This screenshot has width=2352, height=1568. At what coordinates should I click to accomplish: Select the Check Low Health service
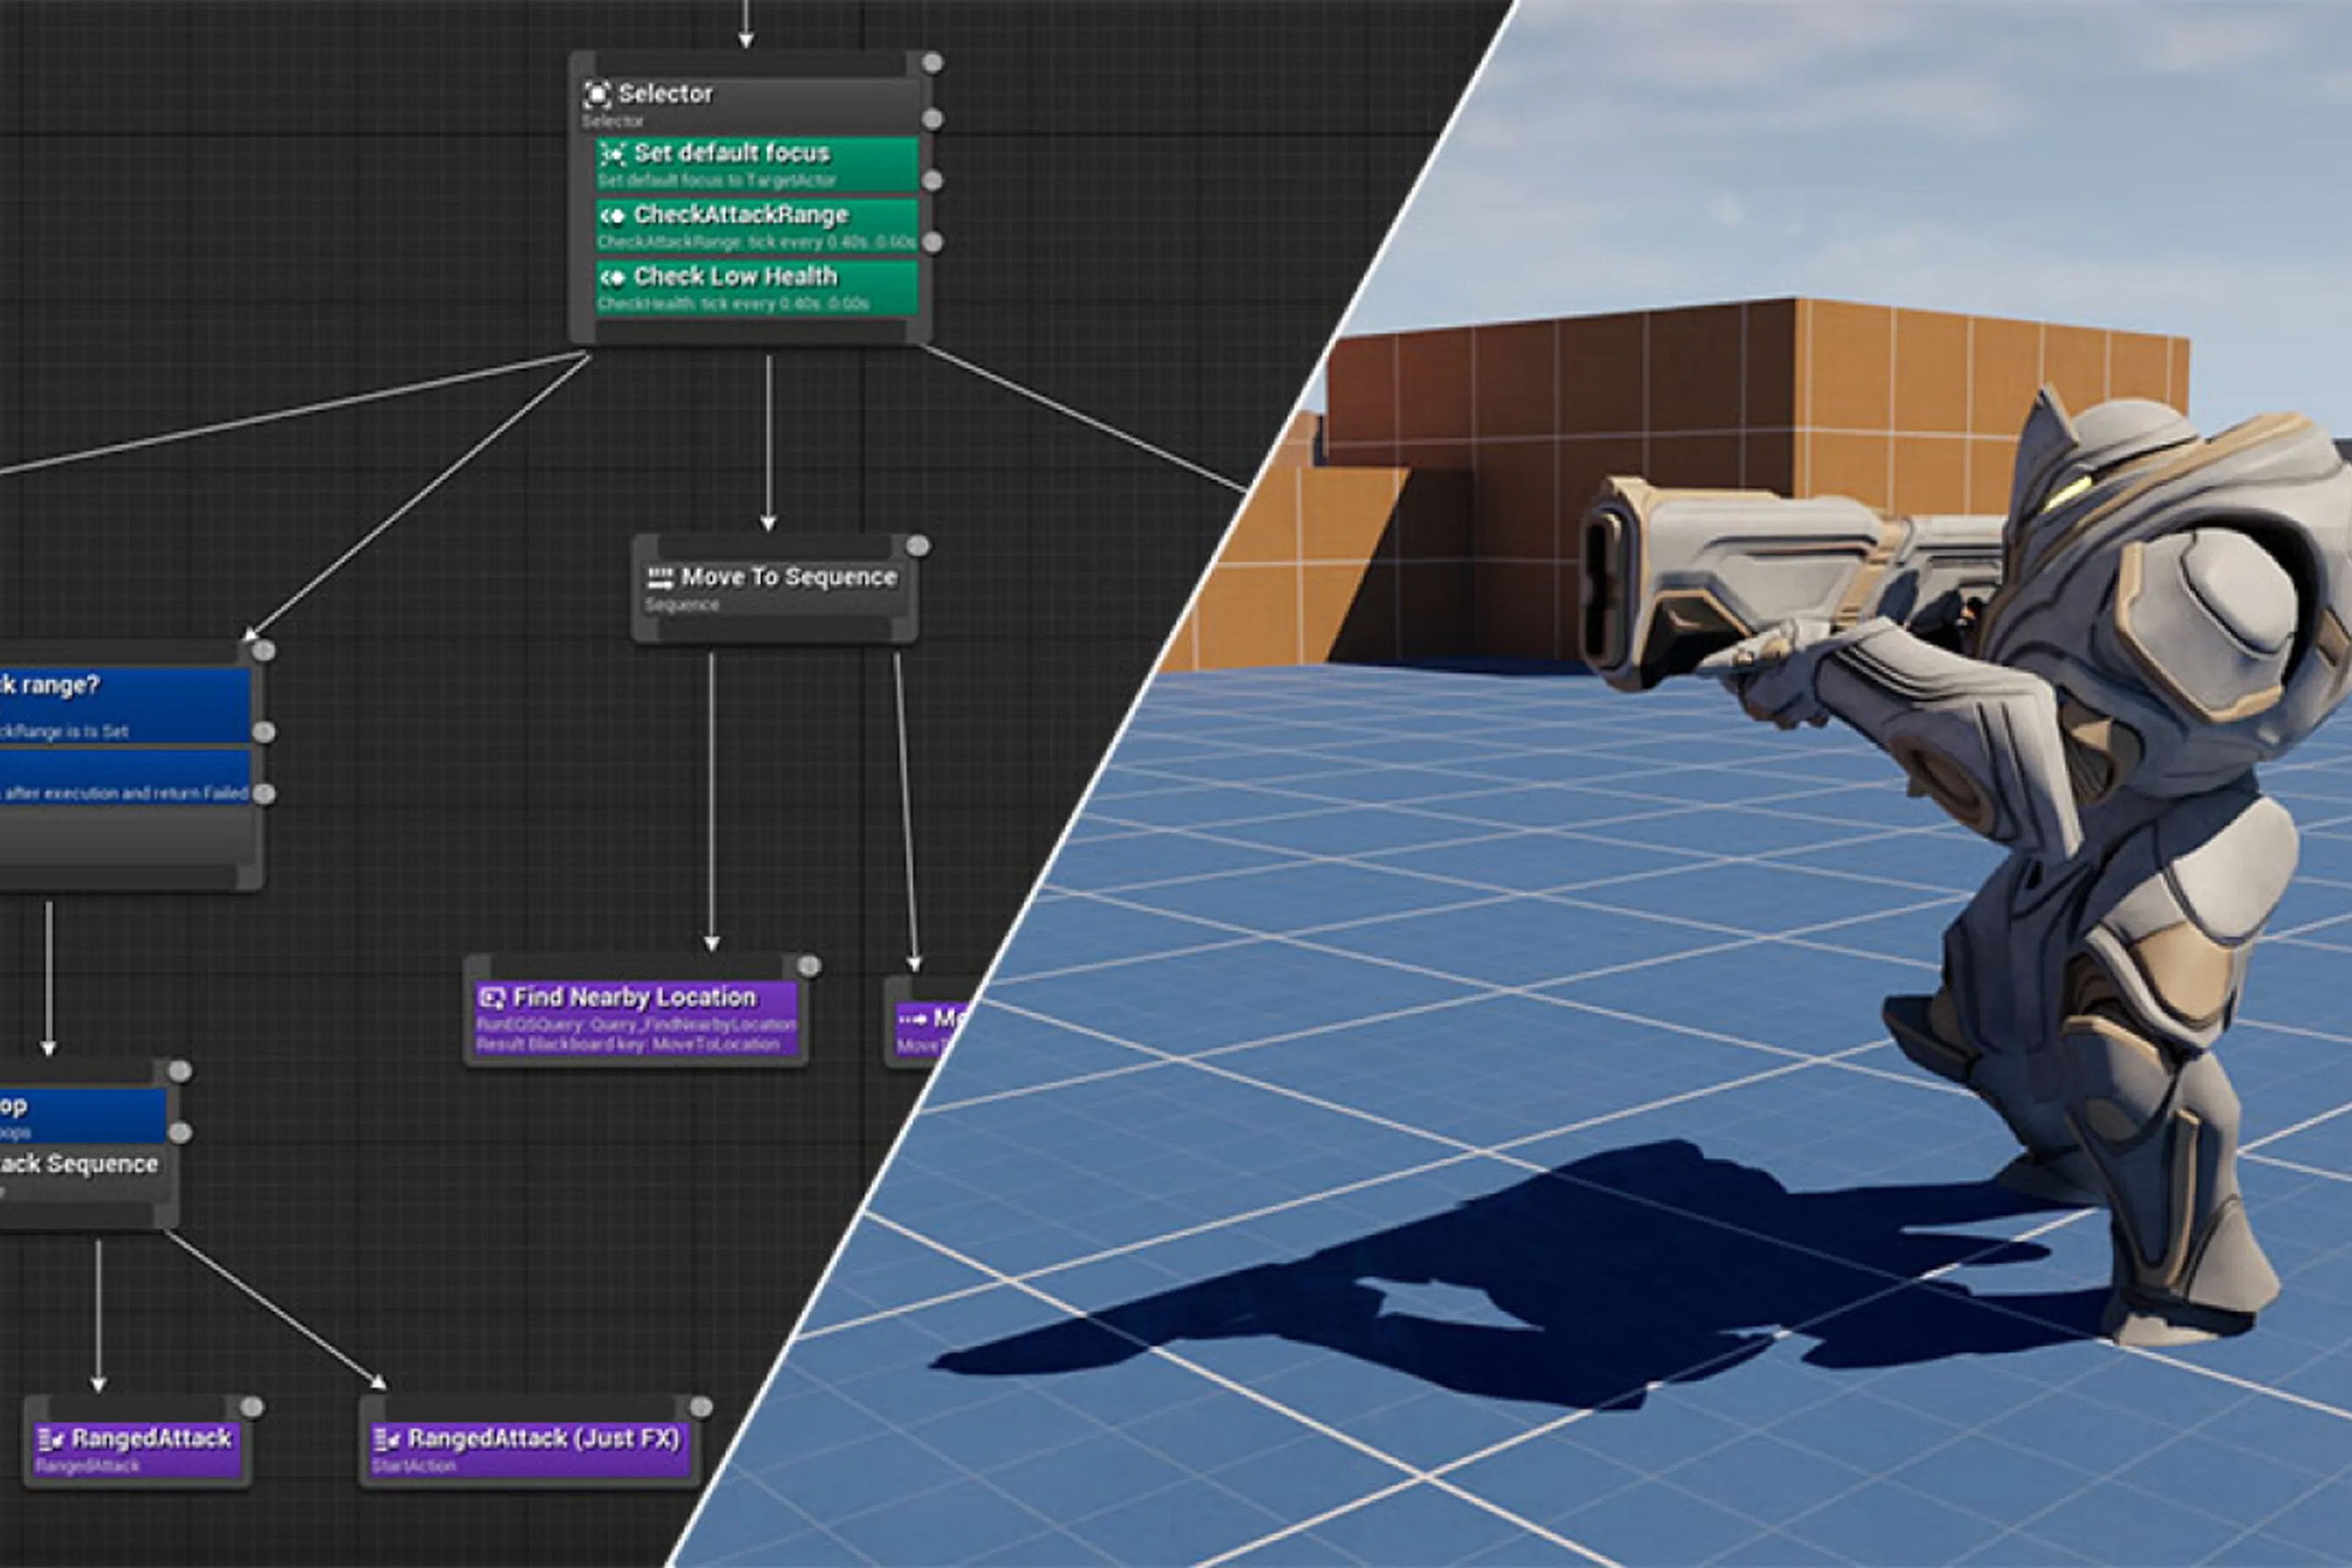click(x=756, y=287)
